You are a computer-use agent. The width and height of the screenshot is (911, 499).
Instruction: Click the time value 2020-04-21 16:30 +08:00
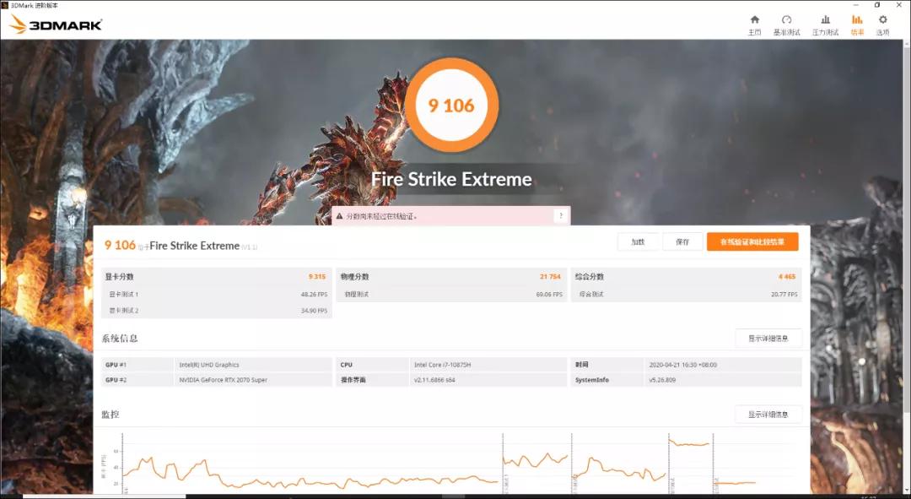coord(682,365)
